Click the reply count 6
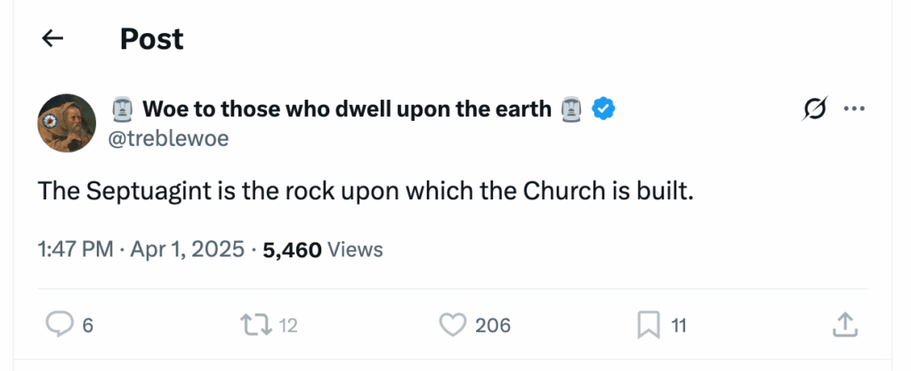This screenshot has width=911, height=371. 87,326
